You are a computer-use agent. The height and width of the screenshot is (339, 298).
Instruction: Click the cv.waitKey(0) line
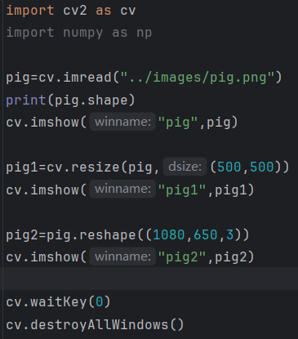pos(58,302)
